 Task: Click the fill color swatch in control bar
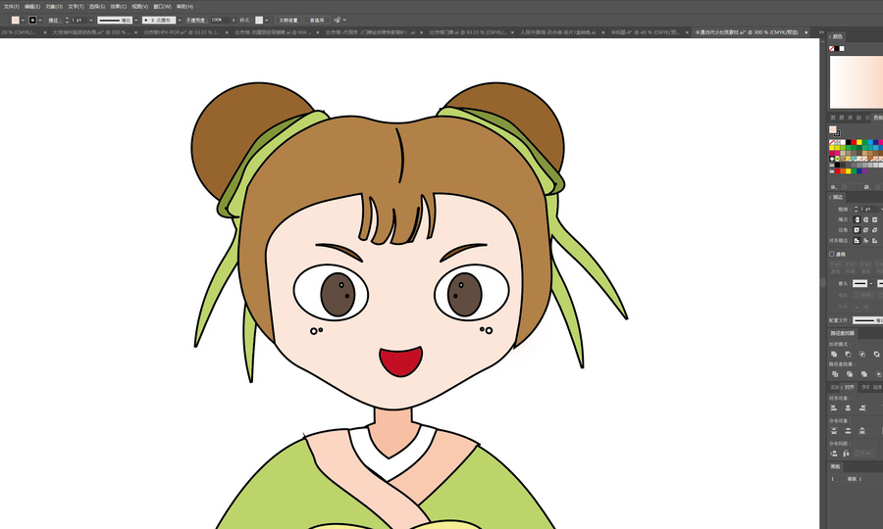[15, 21]
